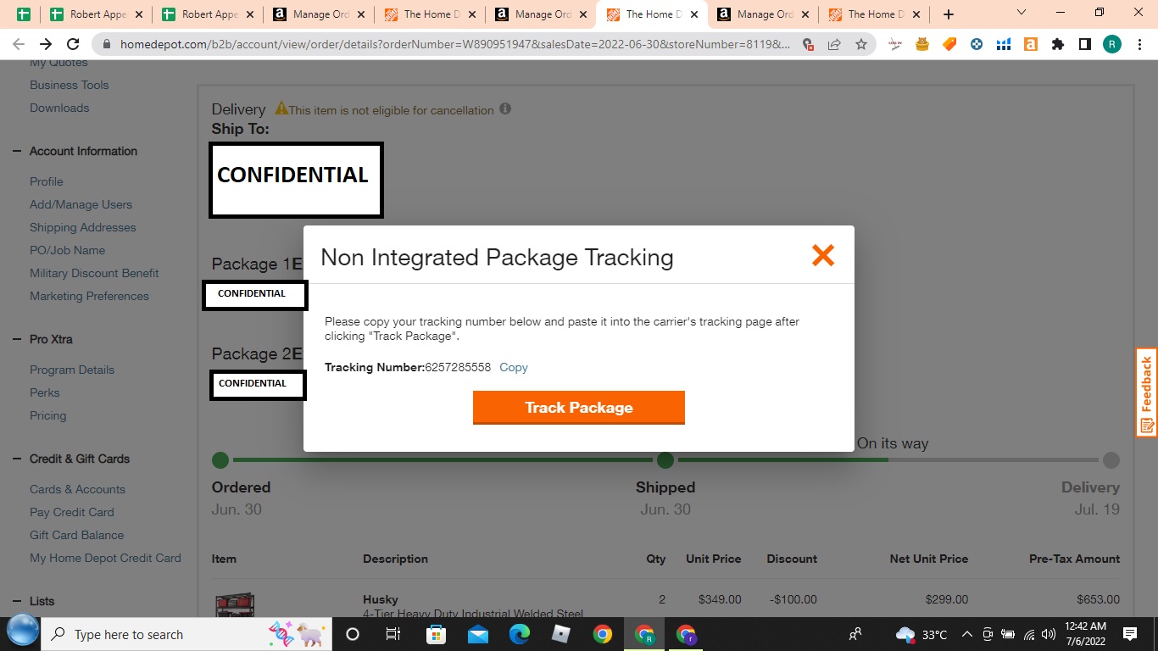This screenshot has height=651, width=1158.
Task: Open Add/Manage Users
Action: (81, 204)
